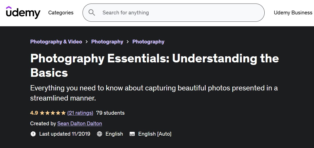
Task: Click the alert icon beside Last updated
Action: point(33,134)
